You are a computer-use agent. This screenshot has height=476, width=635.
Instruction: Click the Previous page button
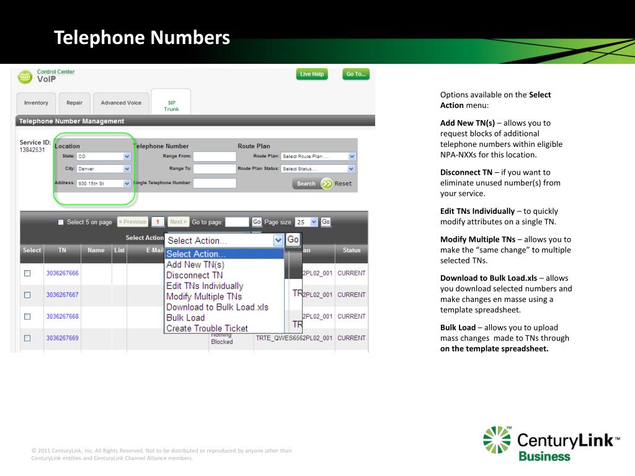click(133, 222)
